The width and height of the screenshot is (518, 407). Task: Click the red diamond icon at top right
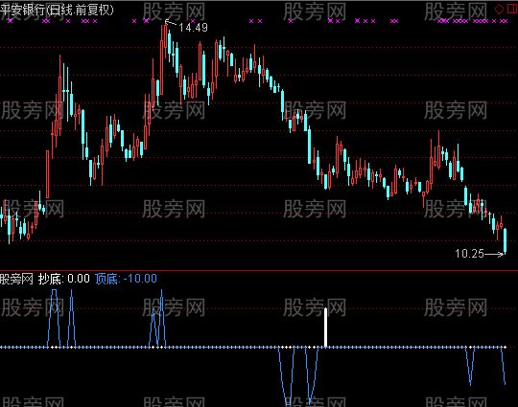pos(499,9)
